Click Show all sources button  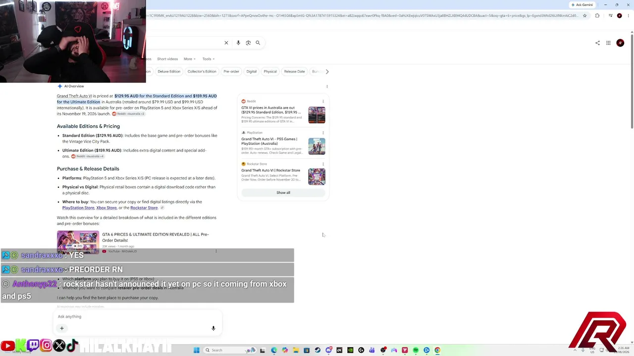[x=283, y=193]
